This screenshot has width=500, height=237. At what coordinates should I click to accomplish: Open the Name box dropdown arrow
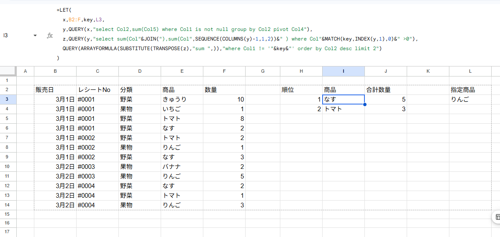point(35,36)
